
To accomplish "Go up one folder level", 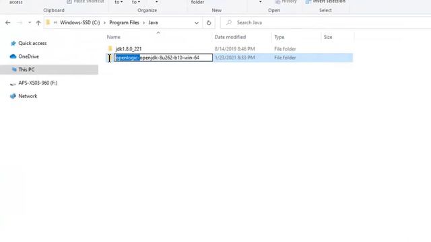I will [x=38, y=23].
